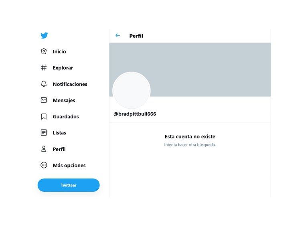Click the Notificaciones bell icon

pos(44,84)
